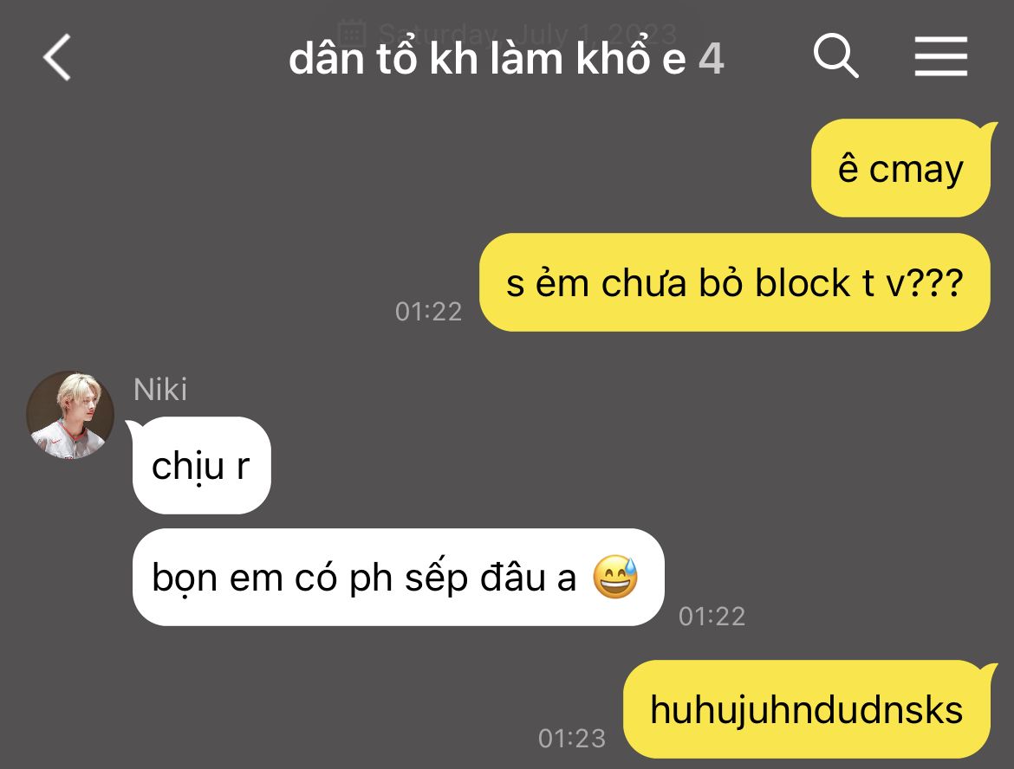Tap the faded Saturday date label

coord(527,34)
